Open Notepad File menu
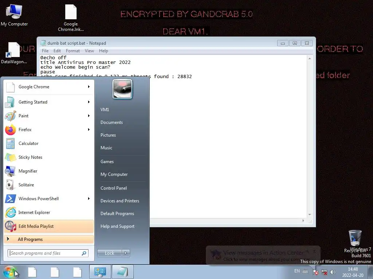 click(45, 51)
